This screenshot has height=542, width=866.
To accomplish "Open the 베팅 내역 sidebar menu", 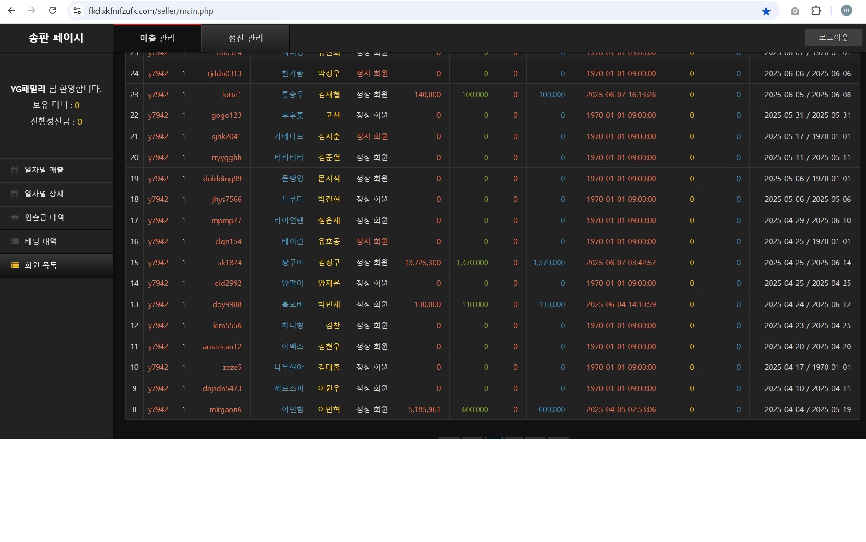I will pos(41,241).
